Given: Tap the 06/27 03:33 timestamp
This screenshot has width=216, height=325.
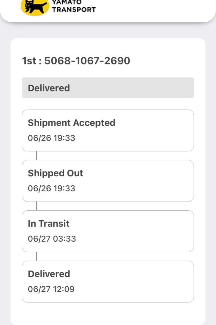Looking at the screenshot, I should coord(52,239).
